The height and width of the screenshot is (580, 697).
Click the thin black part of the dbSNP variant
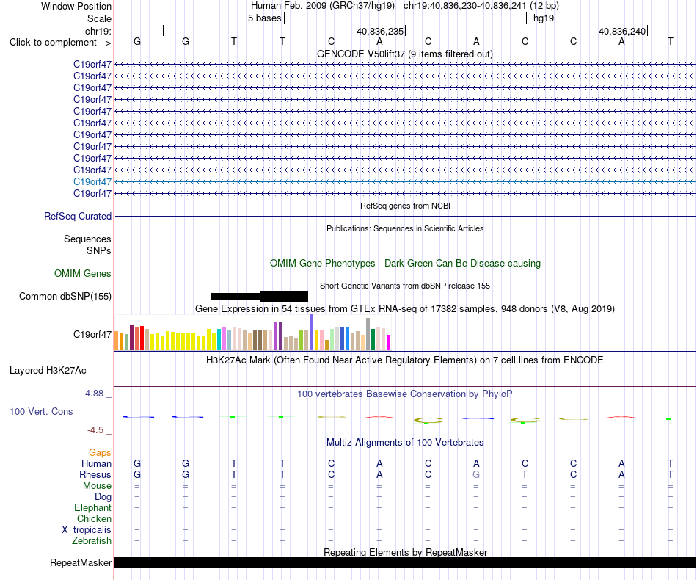point(236,296)
